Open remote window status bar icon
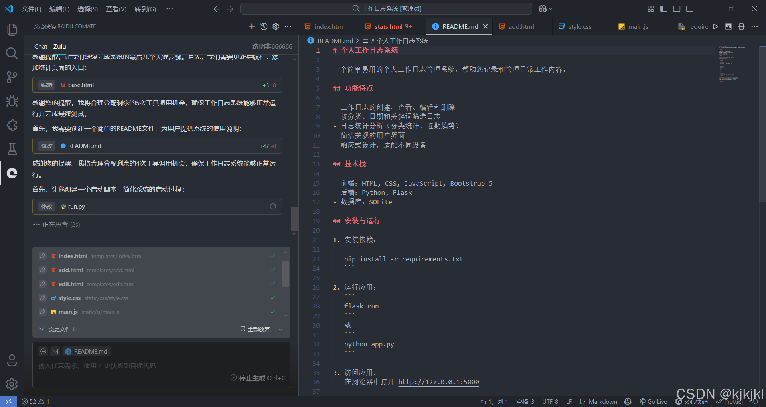The height and width of the screenshot is (407, 766). click(x=8, y=401)
